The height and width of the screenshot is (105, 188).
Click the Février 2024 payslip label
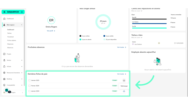[x=35, y=86]
